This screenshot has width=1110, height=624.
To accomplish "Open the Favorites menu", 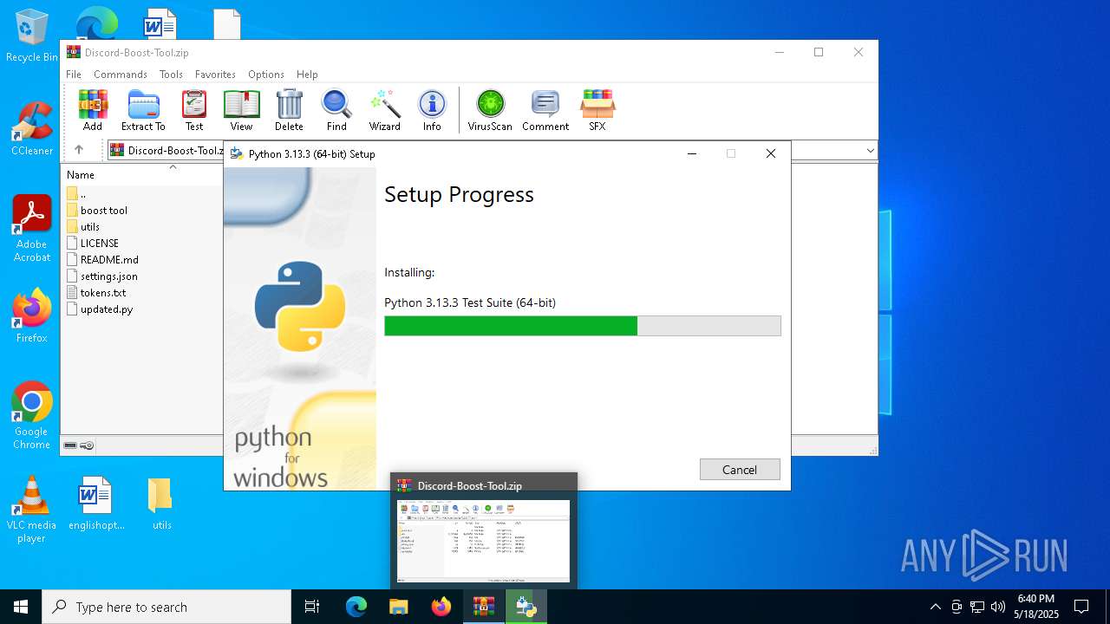I will pyautogui.click(x=215, y=75).
